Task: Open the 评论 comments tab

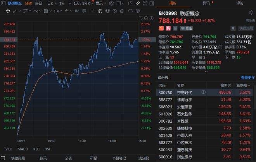Action: [x=240, y=3]
